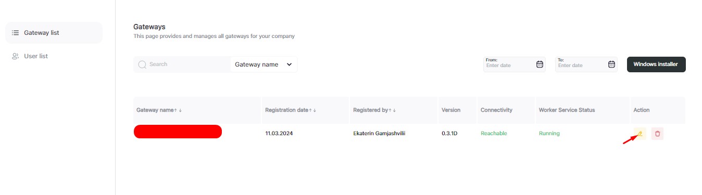The image size is (702, 195).
Task: Expand the Gateway name filter dropdown
Action: (264, 64)
